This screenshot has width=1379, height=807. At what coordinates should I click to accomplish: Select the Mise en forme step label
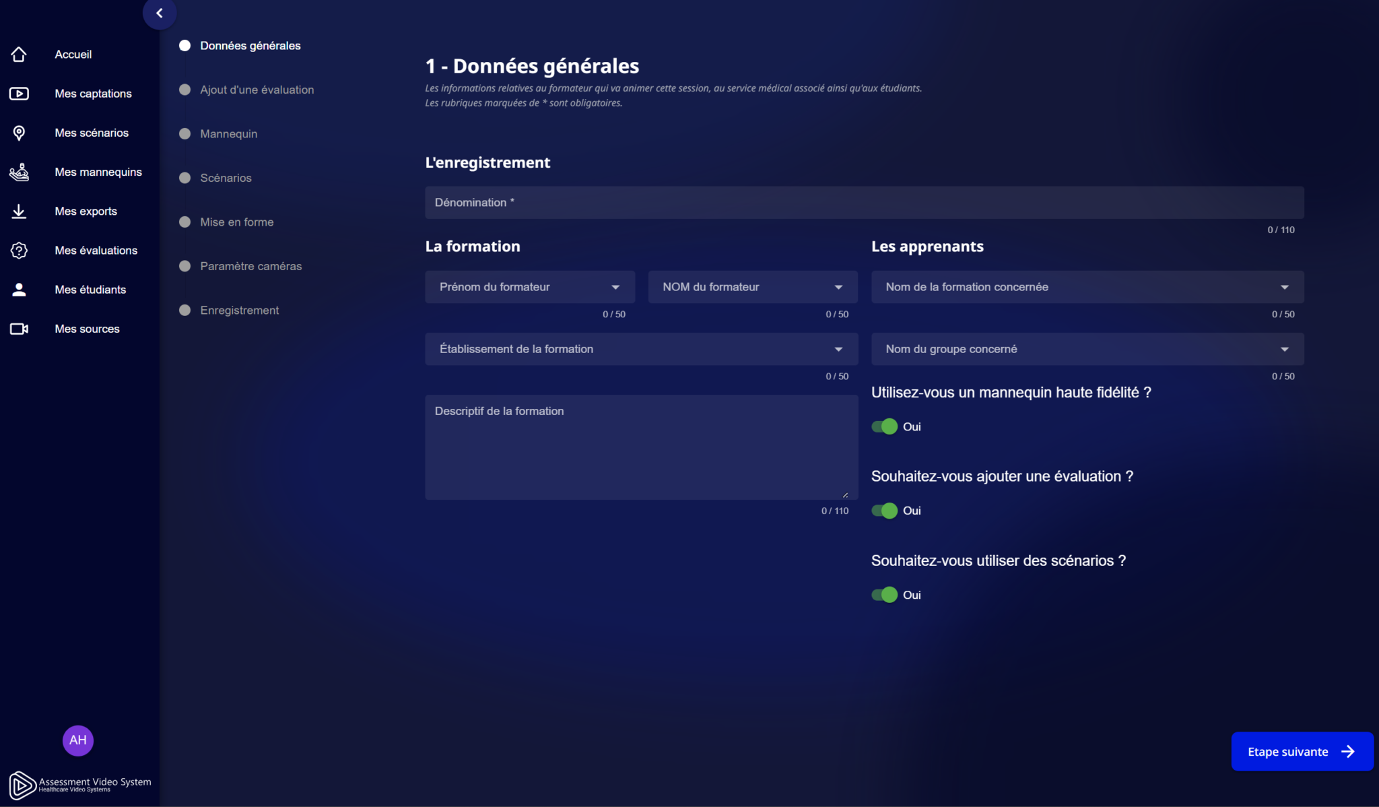coord(237,222)
